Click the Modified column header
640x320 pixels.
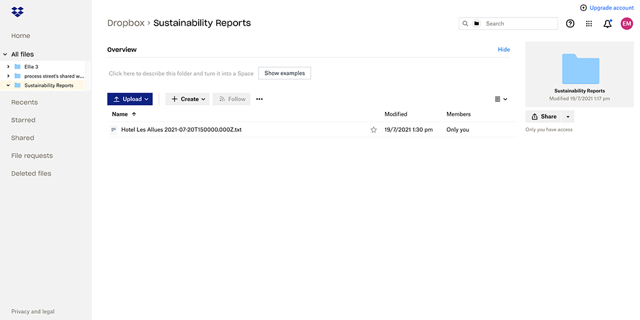tap(396, 114)
